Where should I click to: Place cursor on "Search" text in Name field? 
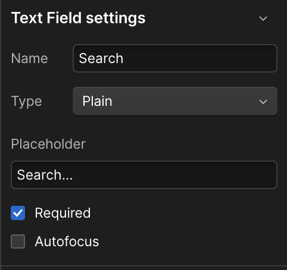click(101, 58)
